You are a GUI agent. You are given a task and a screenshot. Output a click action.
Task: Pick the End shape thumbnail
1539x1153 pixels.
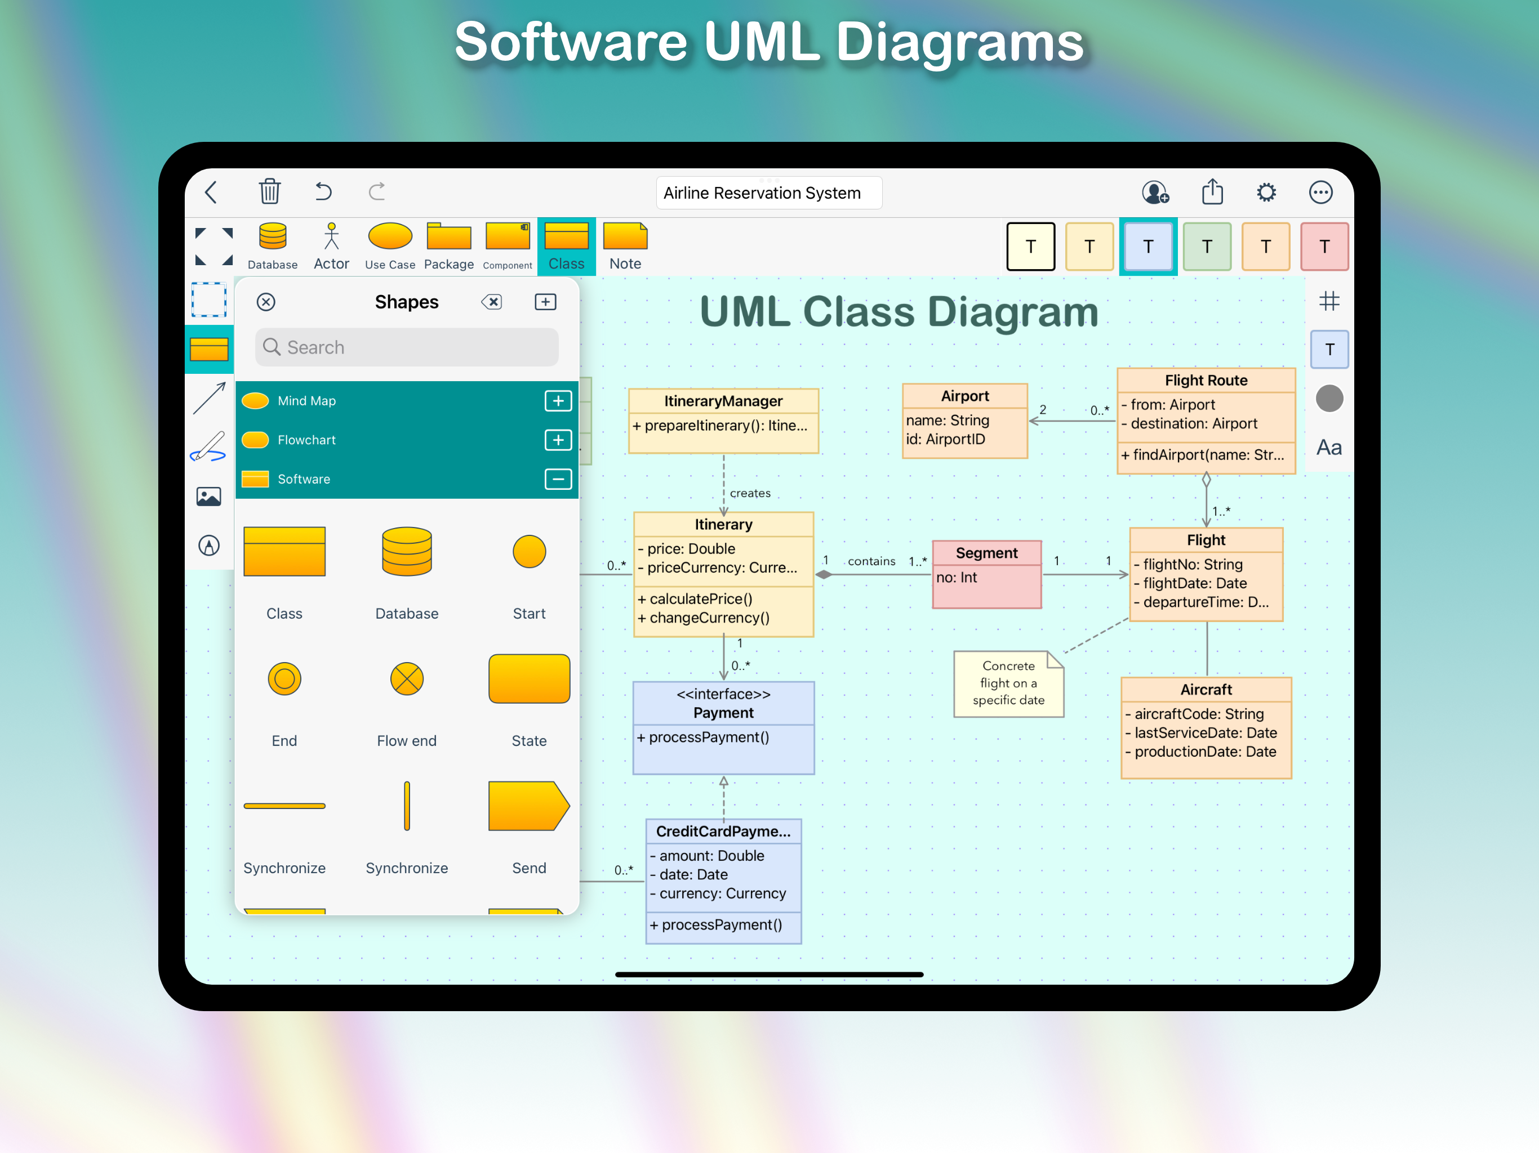pyautogui.click(x=284, y=679)
